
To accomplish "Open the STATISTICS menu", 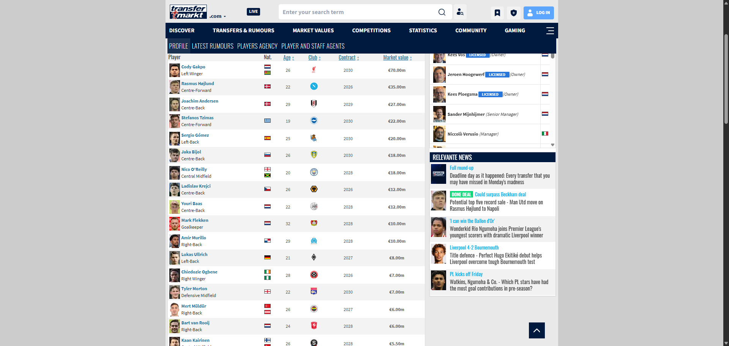I will click(423, 30).
